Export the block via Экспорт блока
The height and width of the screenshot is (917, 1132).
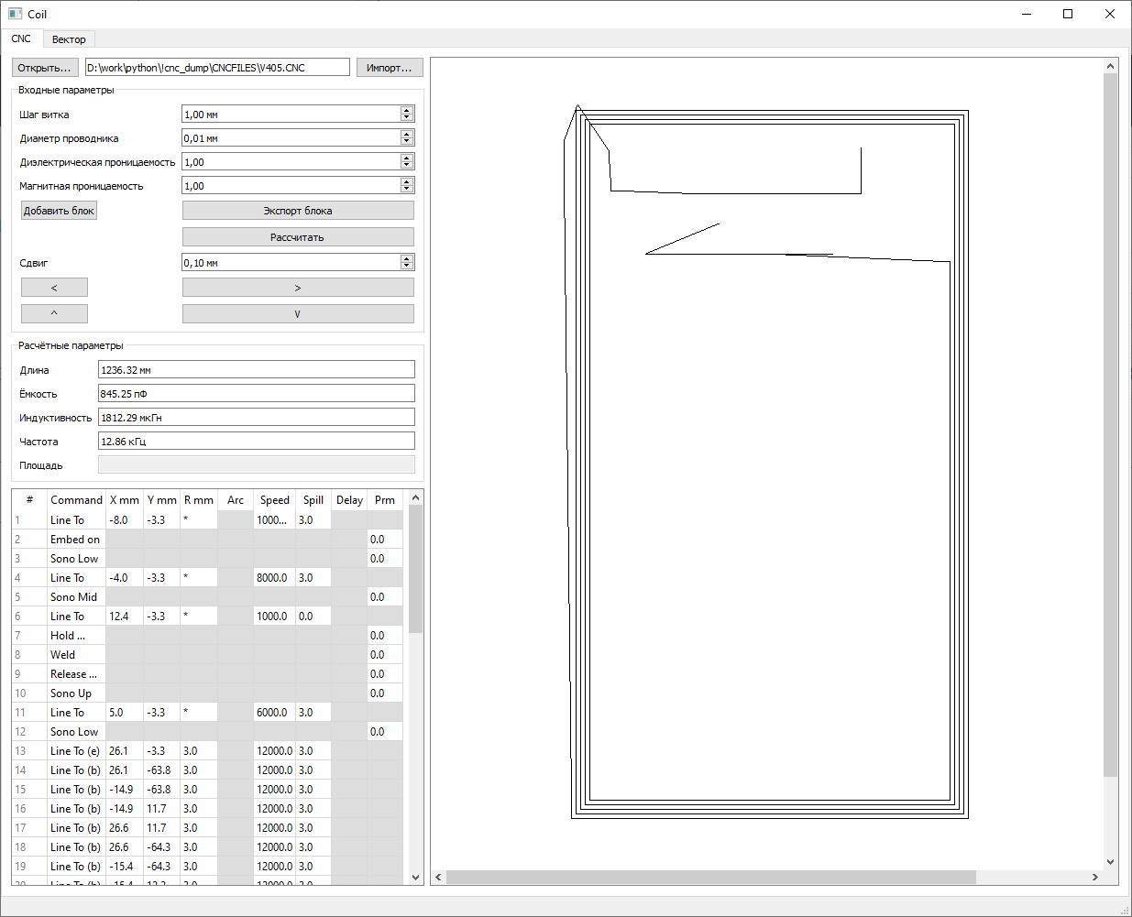(x=297, y=210)
